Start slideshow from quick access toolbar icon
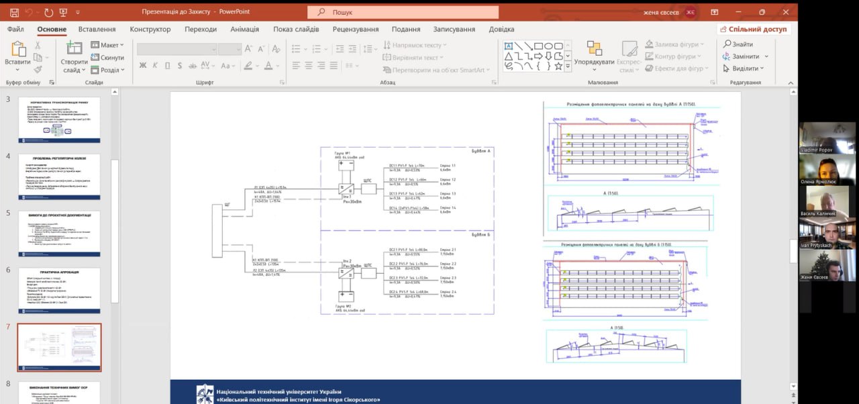This screenshot has height=404, width=859. pos(64,12)
